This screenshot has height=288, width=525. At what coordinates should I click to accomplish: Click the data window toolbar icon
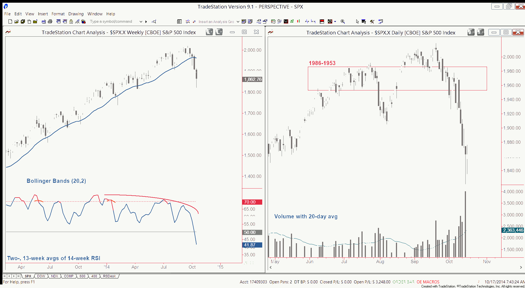click(179, 22)
